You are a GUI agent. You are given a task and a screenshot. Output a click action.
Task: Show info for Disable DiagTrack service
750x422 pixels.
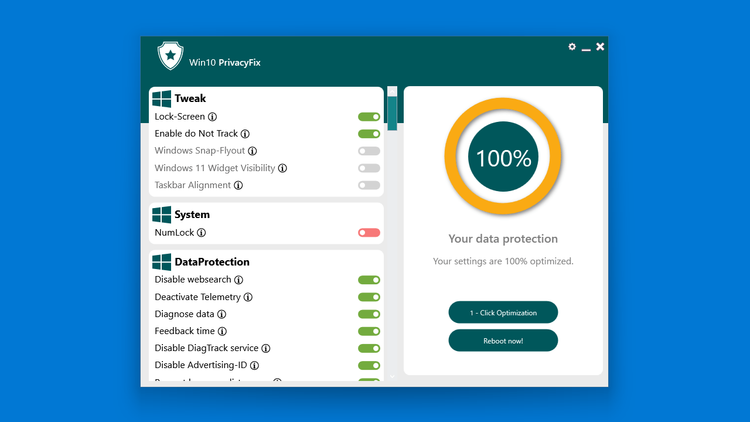click(x=266, y=348)
